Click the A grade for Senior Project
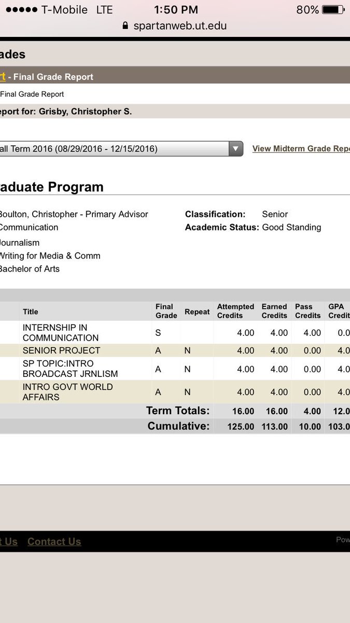The image size is (350, 623). coord(158,350)
